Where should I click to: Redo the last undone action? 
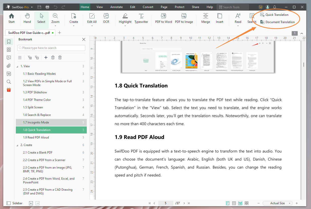pos(63,7)
